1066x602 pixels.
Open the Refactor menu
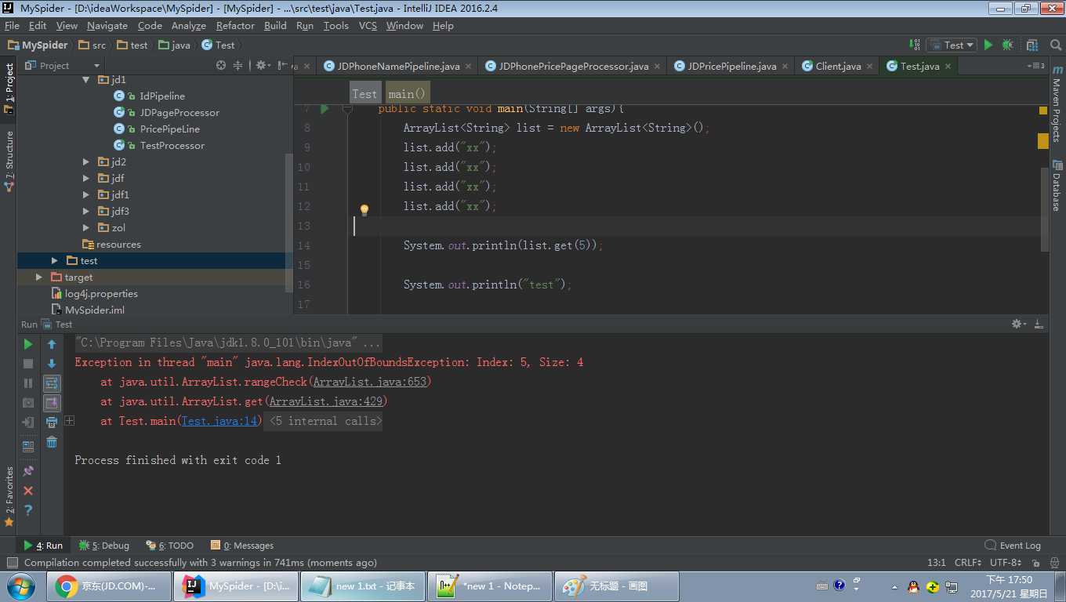[x=235, y=26]
